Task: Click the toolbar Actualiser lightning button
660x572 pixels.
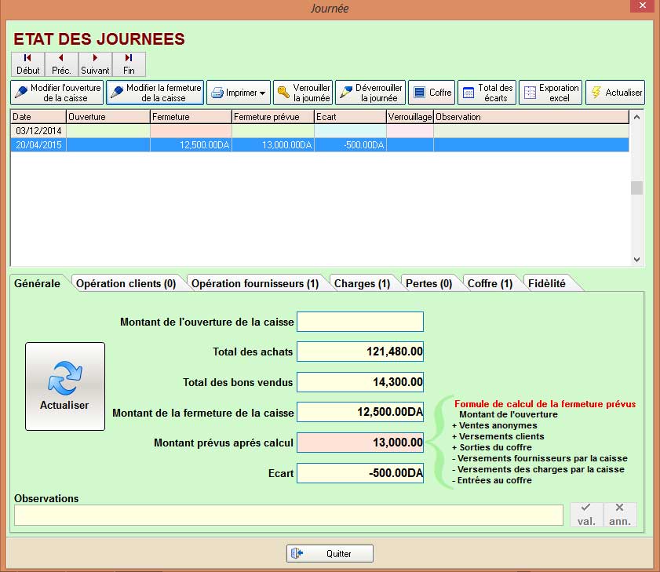Action: 615,93
